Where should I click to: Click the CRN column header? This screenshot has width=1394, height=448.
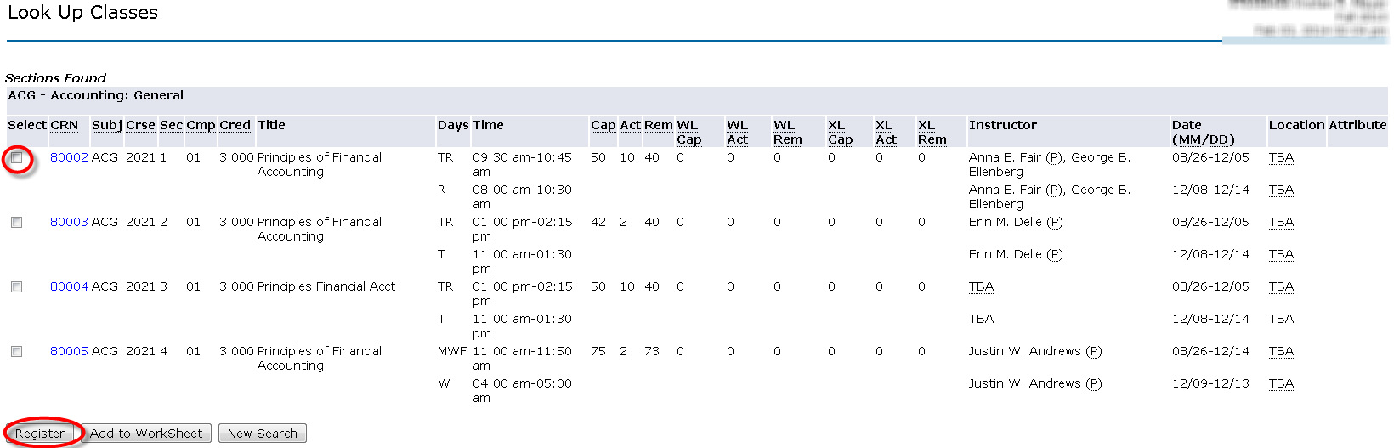64,125
